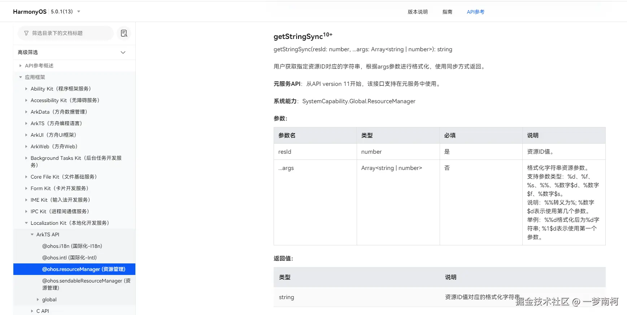Click the 资源ID值。 description cell

(564, 152)
